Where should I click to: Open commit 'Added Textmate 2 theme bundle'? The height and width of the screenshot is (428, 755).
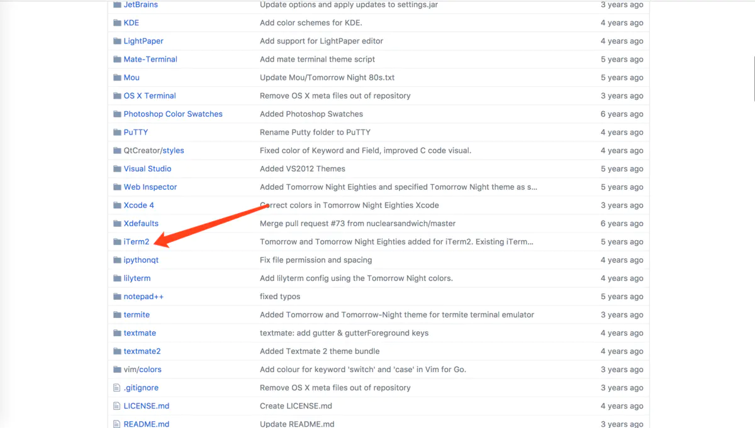pyautogui.click(x=320, y=351)
